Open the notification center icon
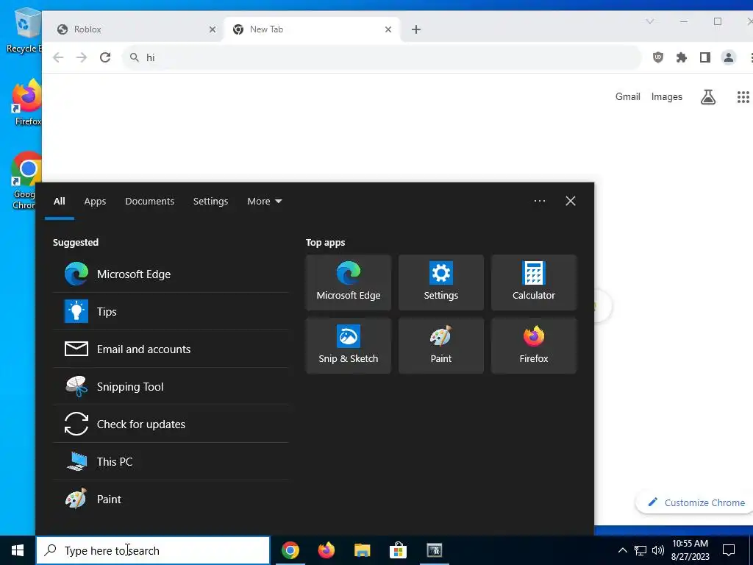Viewport: 753px width, 565px height. (x=729, y=550)
